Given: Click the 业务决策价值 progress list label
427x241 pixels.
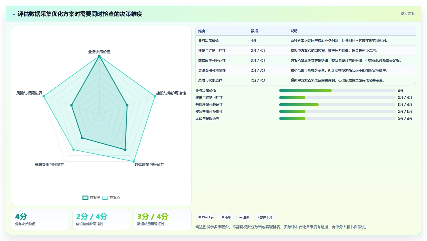Looking at the screenshot, I should (x=206, y=91).
